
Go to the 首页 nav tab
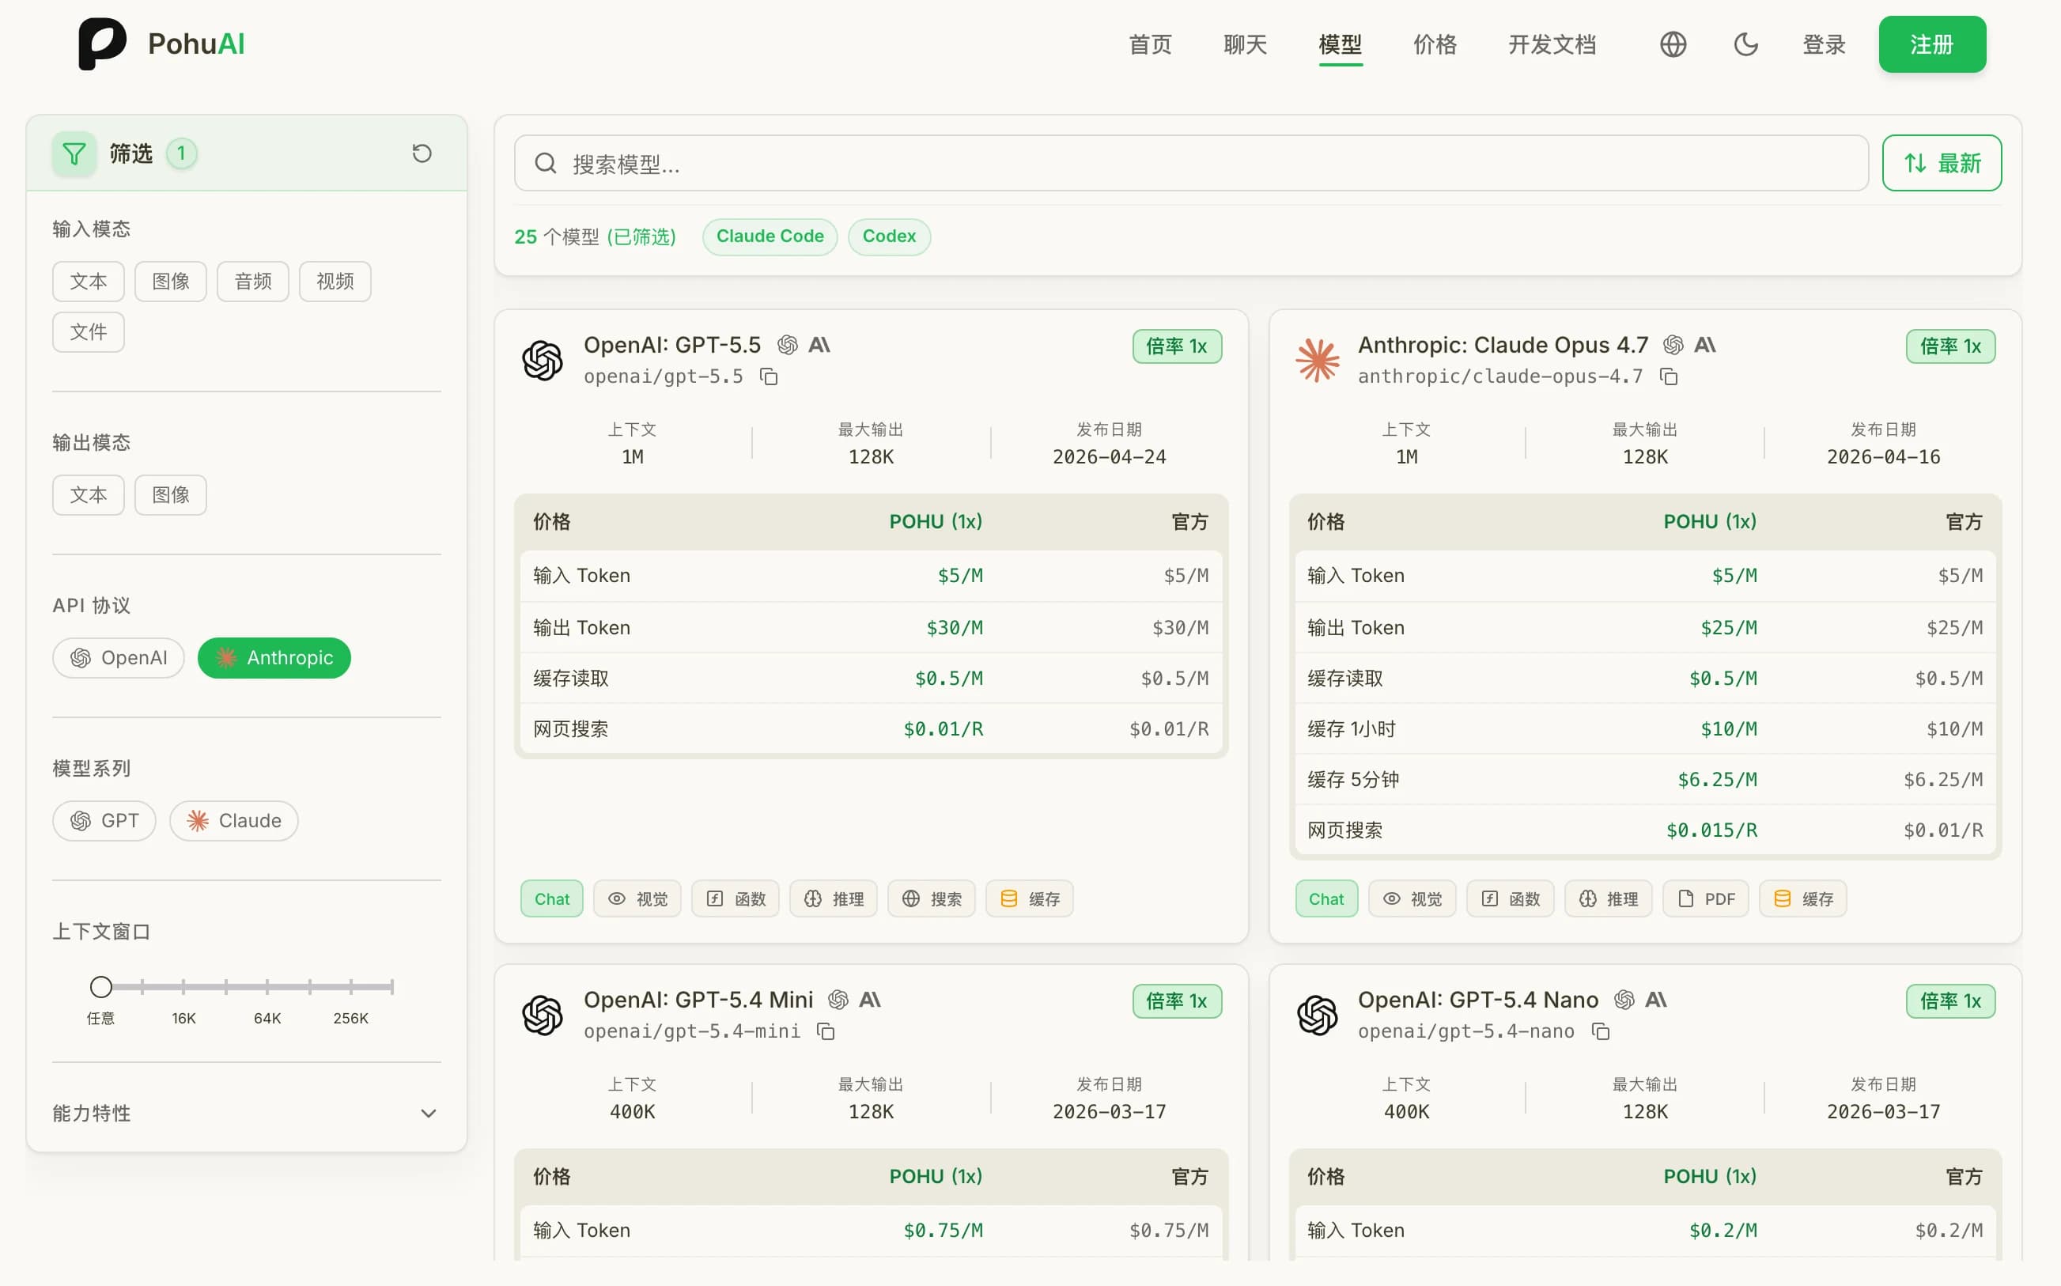click(1150, 44)
